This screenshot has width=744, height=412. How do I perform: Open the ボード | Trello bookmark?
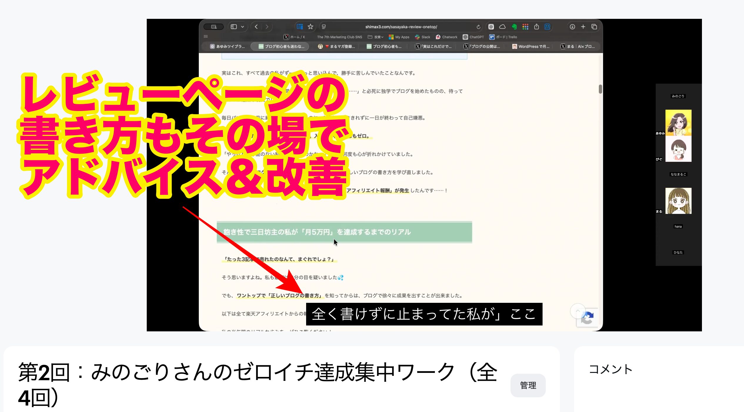pos(503,37)
